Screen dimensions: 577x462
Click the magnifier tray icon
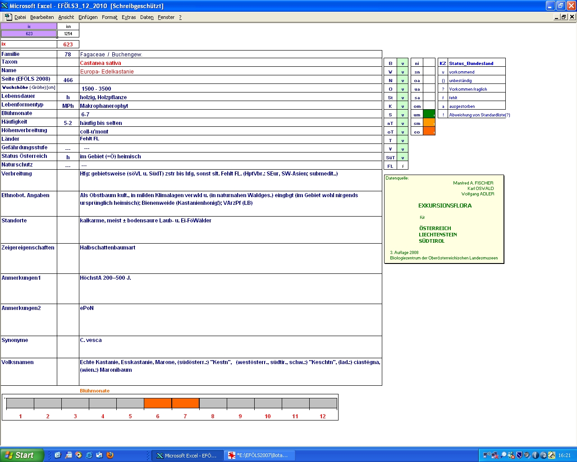click(503, 455)
